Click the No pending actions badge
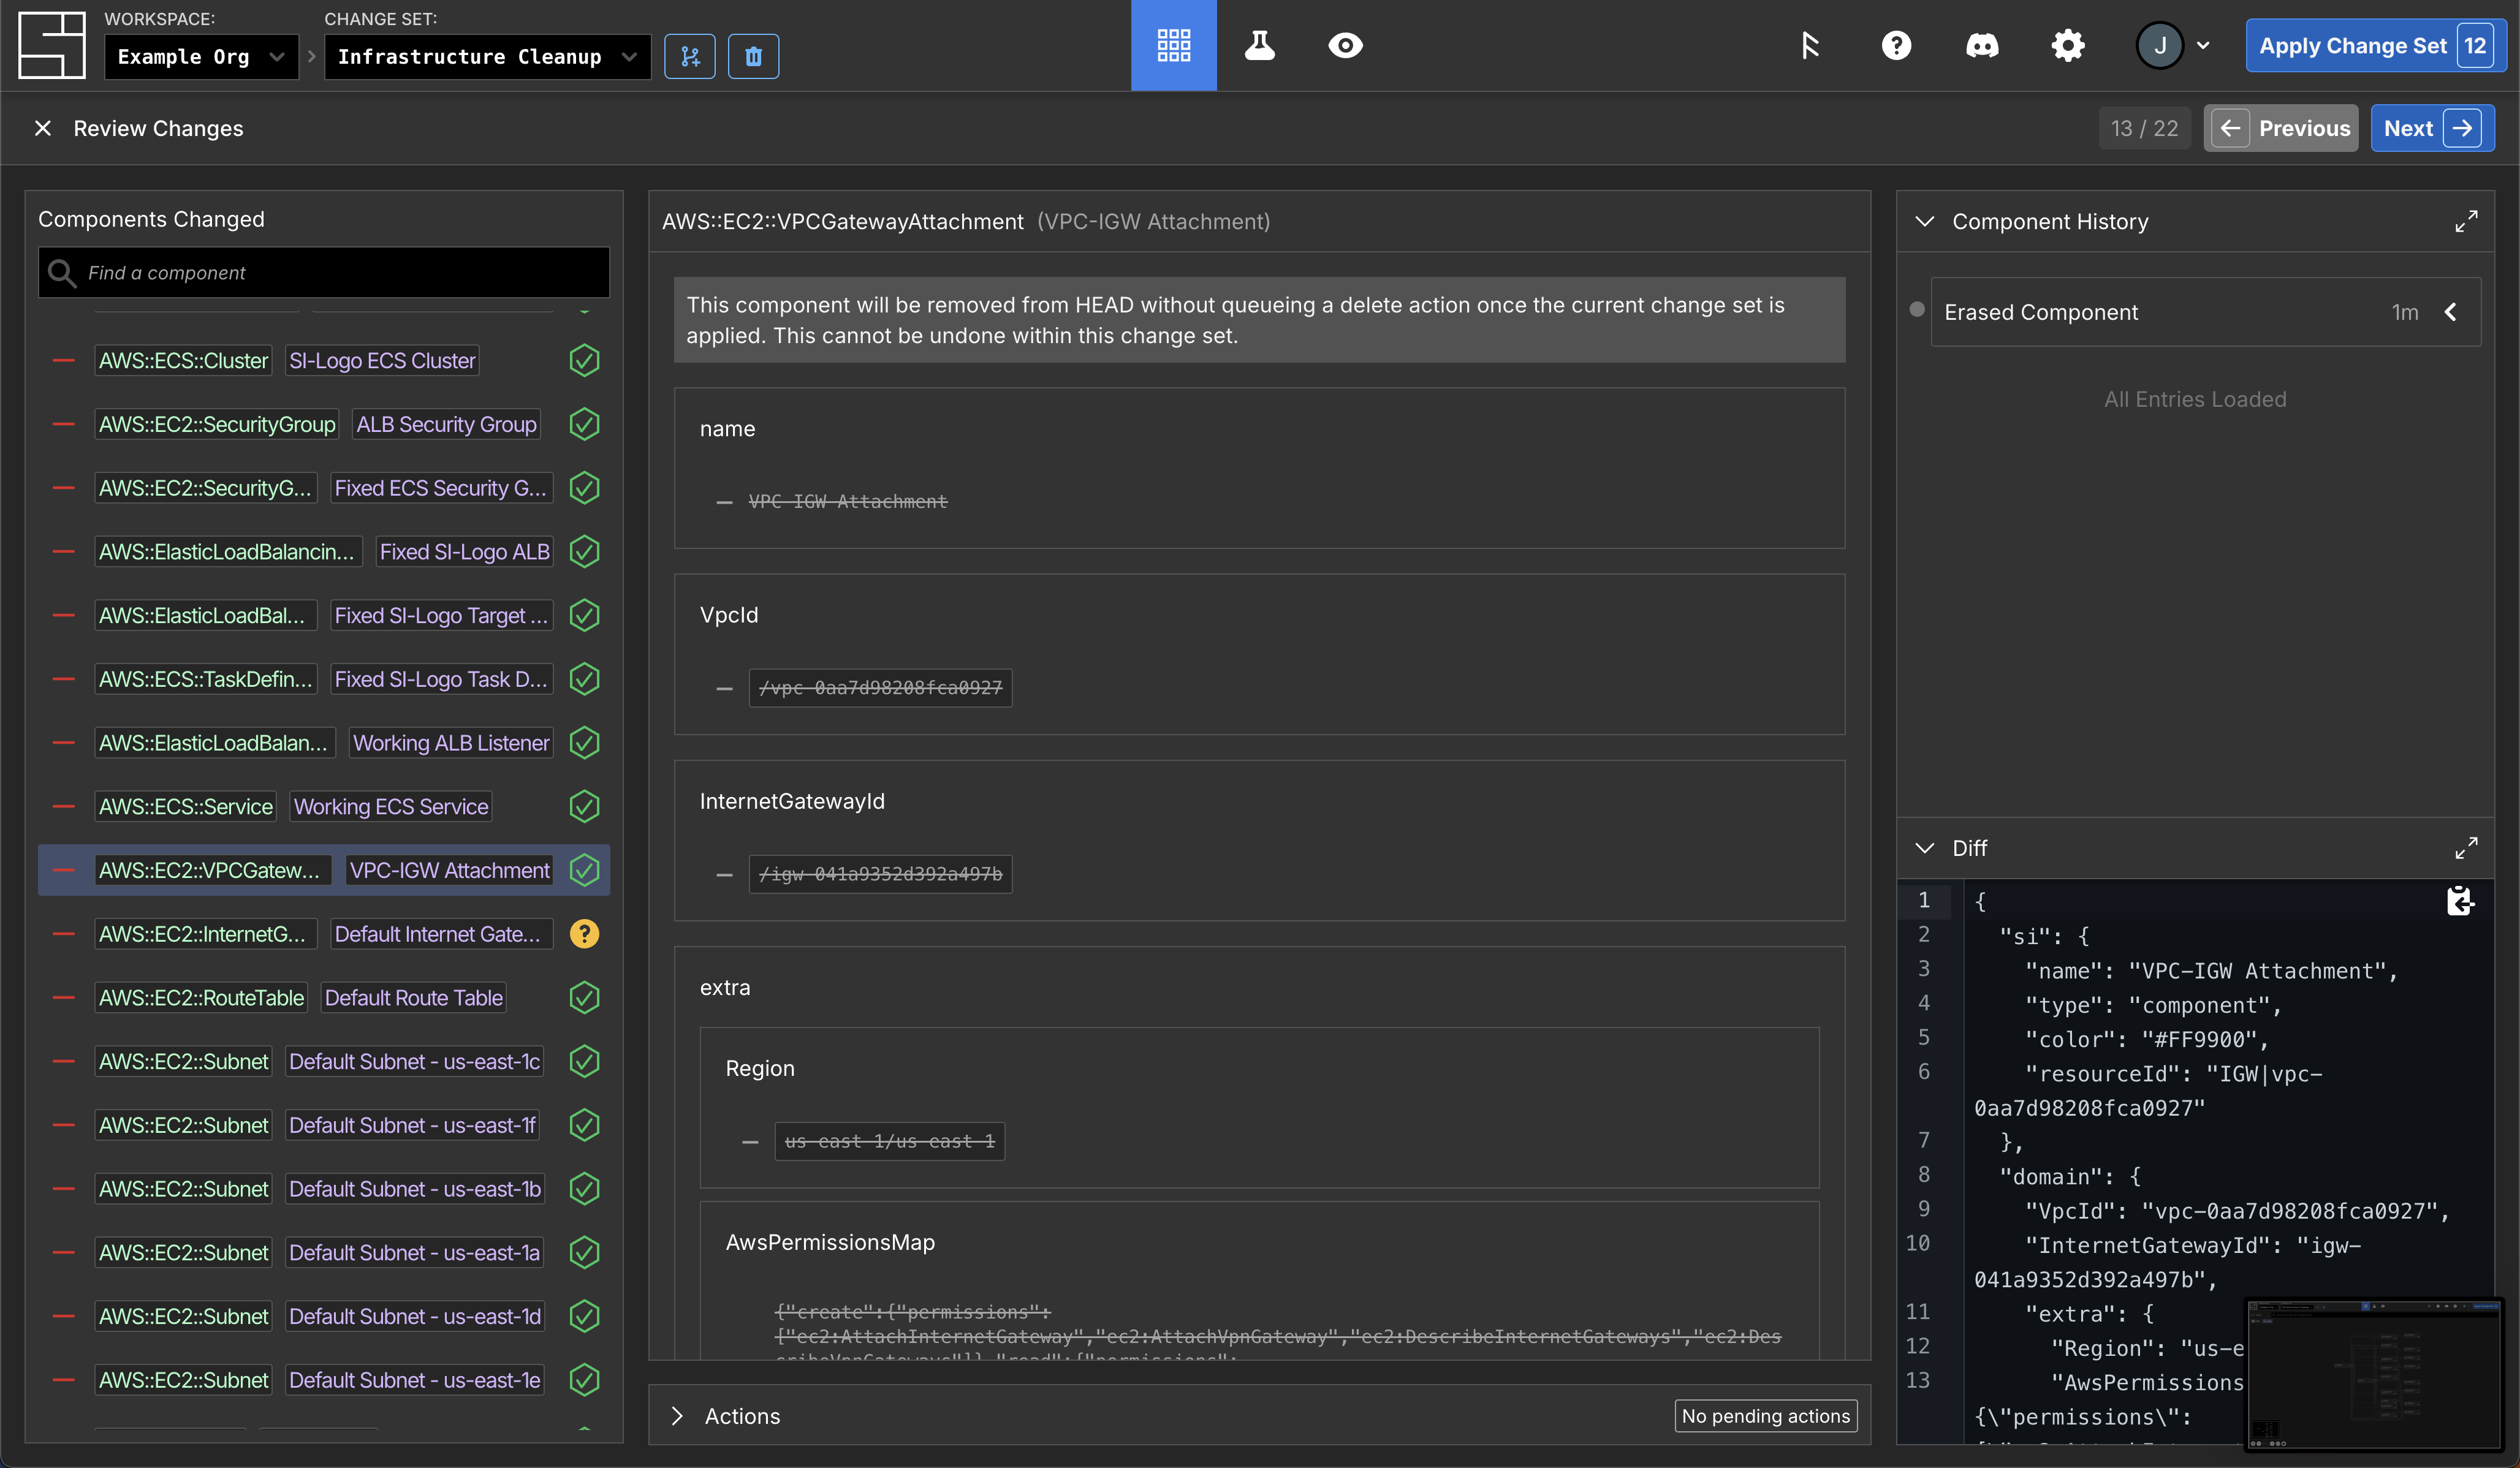The image size is (2520, 1468). 1766,1416
